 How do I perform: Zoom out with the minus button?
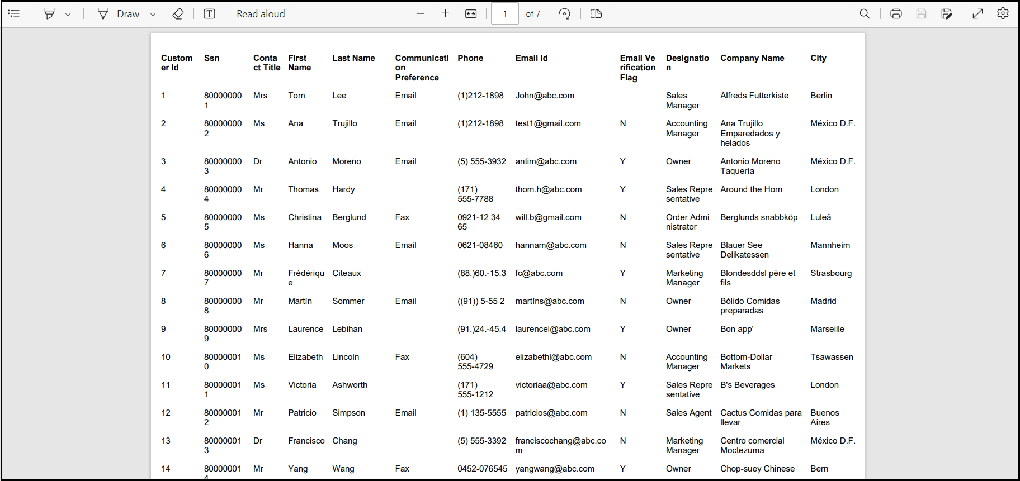click(421, 13)
